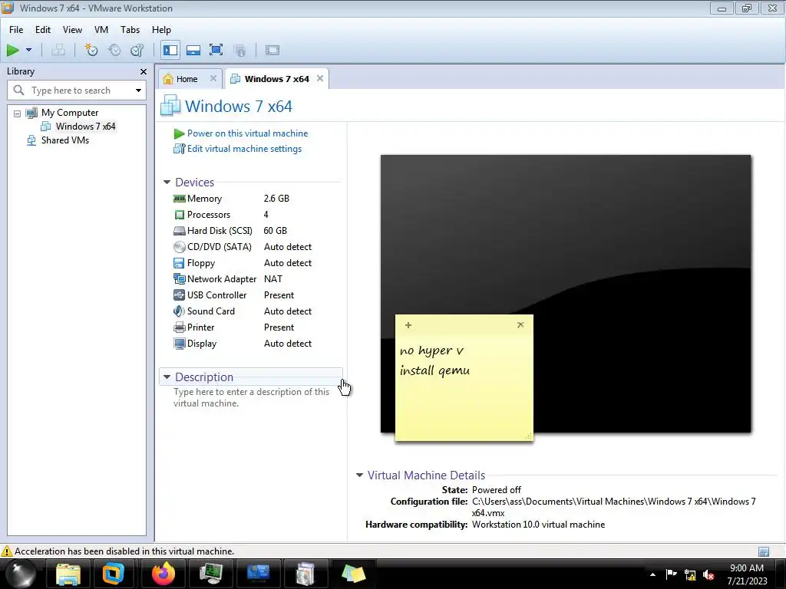This screenshot has height=589, width=786.
Task: Click the Send Ctrl+Alt+Del toolbar icon
Action: click(58, 50)
